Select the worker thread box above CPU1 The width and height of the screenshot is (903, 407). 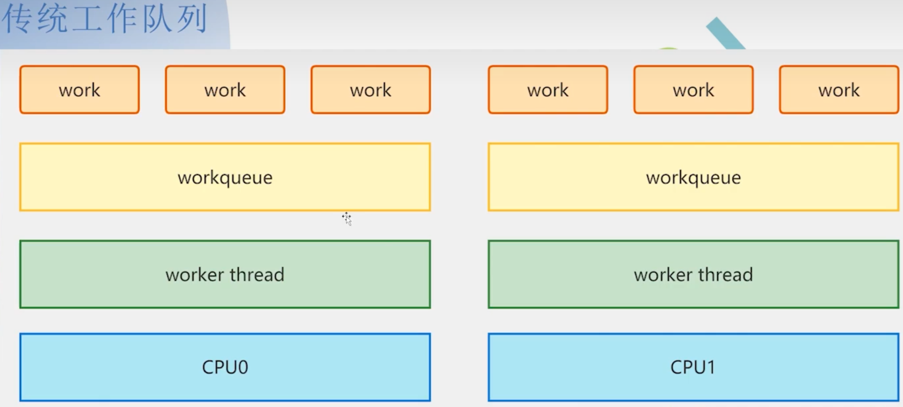pyautogui.click(x=694, y=274)
